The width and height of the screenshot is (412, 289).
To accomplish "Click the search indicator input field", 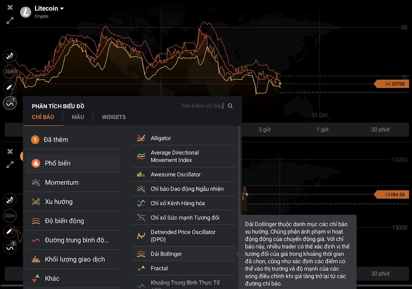I will [201, 106].
